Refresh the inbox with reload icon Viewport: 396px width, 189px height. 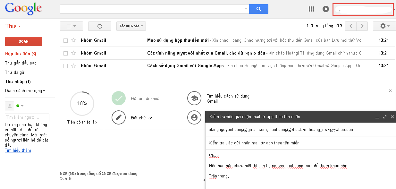[x=99, y=26]
